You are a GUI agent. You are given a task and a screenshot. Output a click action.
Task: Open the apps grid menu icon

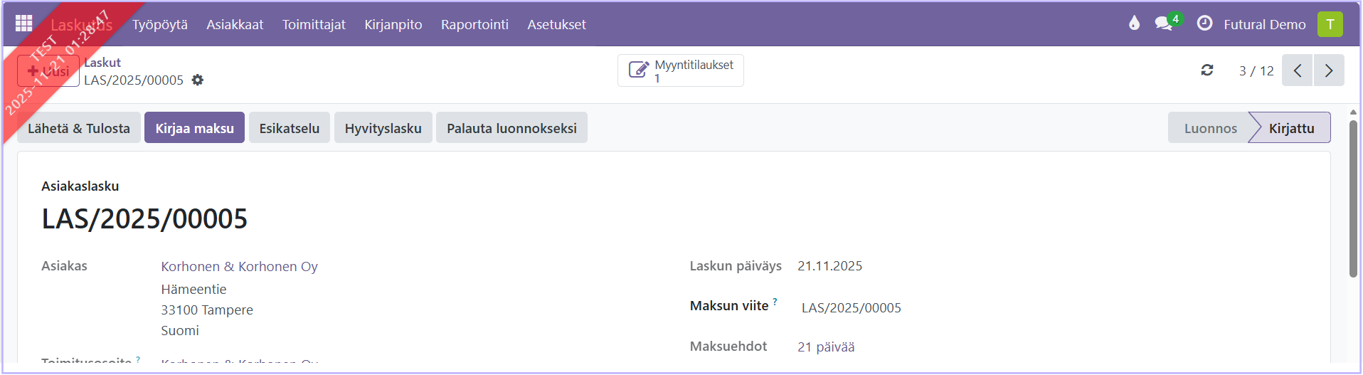23,23
